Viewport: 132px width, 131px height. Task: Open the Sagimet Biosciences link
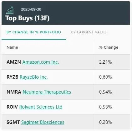pyautogui.click(x=43, y=122)
